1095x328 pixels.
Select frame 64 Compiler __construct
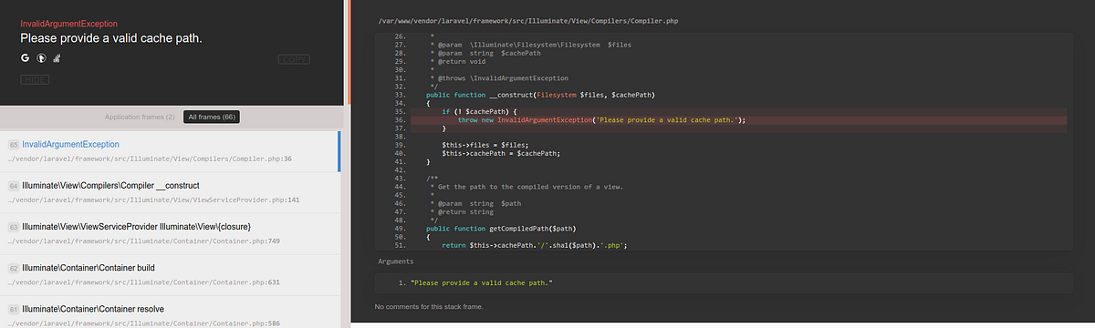click(x=170, y=192)
